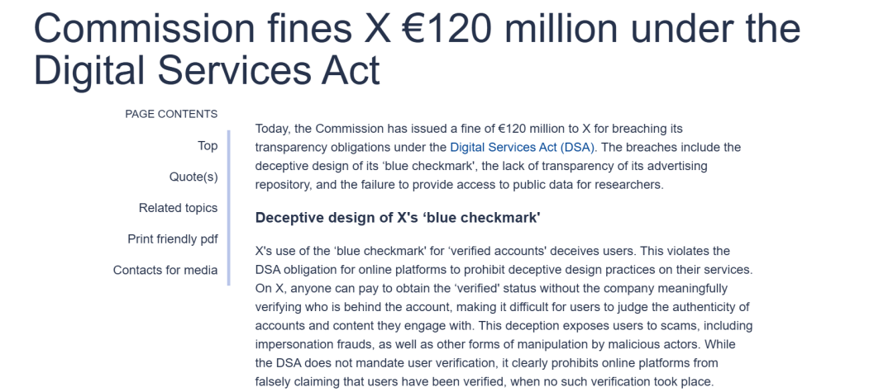Click the PAGE CONTENTS sidebar label
The width and height of the screenshot is (893, 392).
click(x=171, y=114)
